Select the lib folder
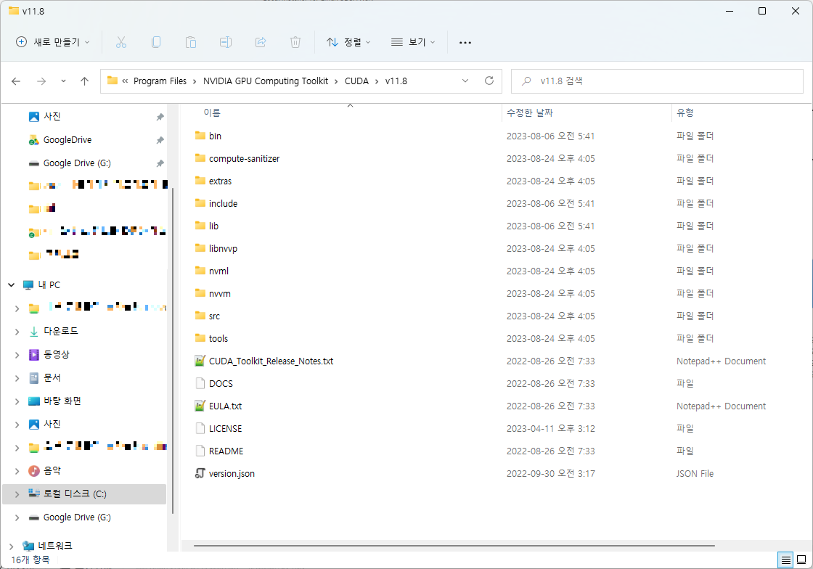The image size is (813, 569). click(213, 226)
